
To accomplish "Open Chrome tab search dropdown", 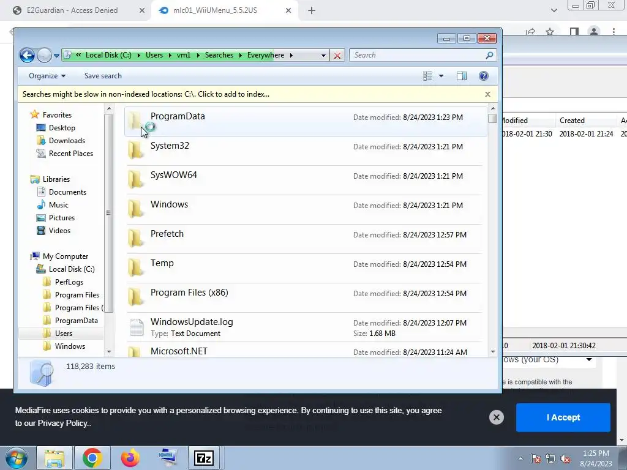I will pyautogui.click(x=554, y=10).
